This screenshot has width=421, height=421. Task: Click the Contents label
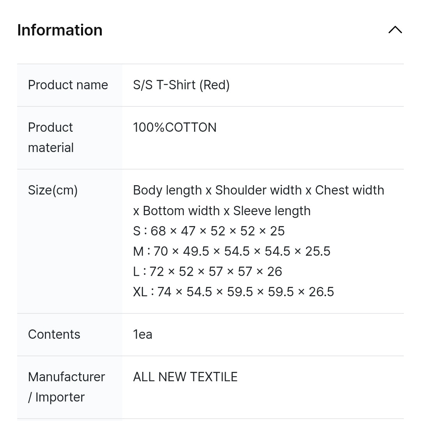54,334
